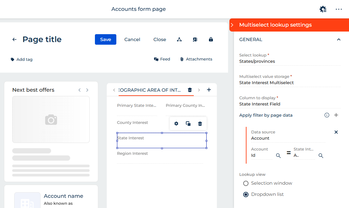Open the States/provinces lookup search icon
Image resolution: width=349 pixels, height=208 pixels.
pos(321,156)
